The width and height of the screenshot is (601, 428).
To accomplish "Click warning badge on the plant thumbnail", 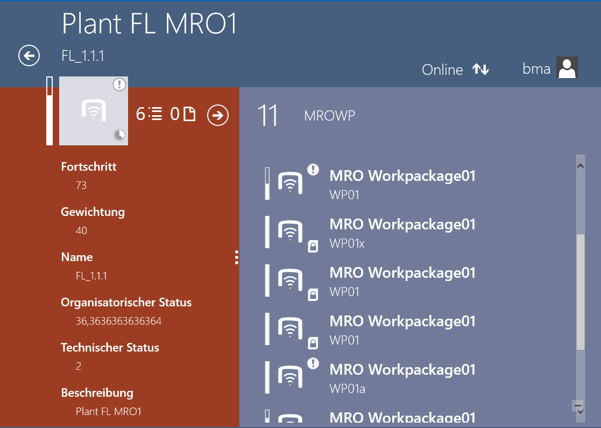I will (x=119, y=85).
